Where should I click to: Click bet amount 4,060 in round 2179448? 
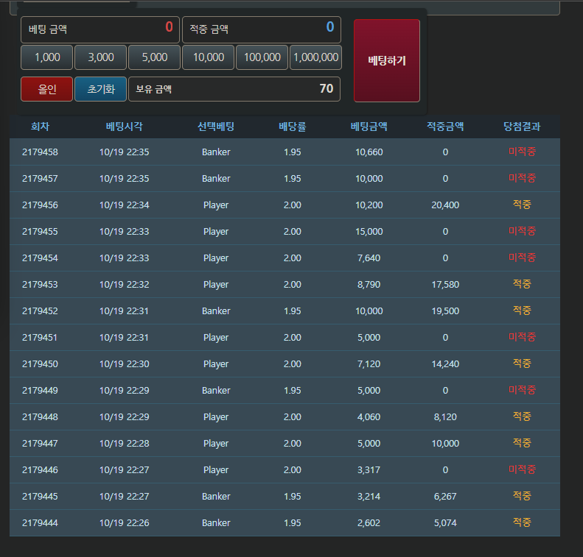[x=369, y=417]
